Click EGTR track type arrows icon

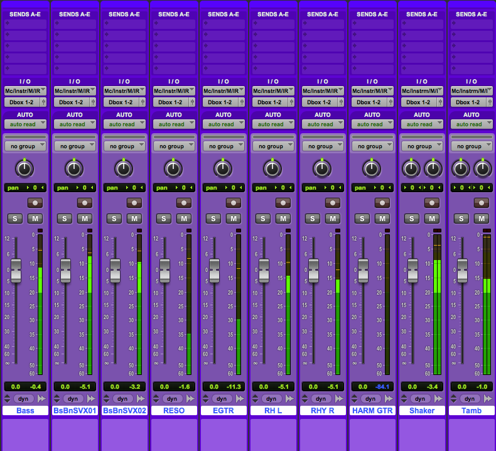tap(205, 398)
